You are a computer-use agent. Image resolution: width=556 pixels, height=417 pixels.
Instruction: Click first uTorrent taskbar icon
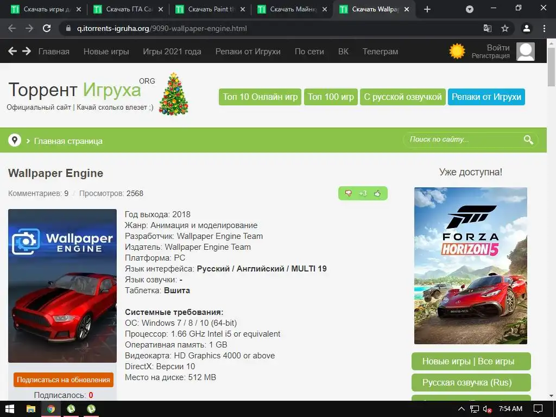pos(71,409)
